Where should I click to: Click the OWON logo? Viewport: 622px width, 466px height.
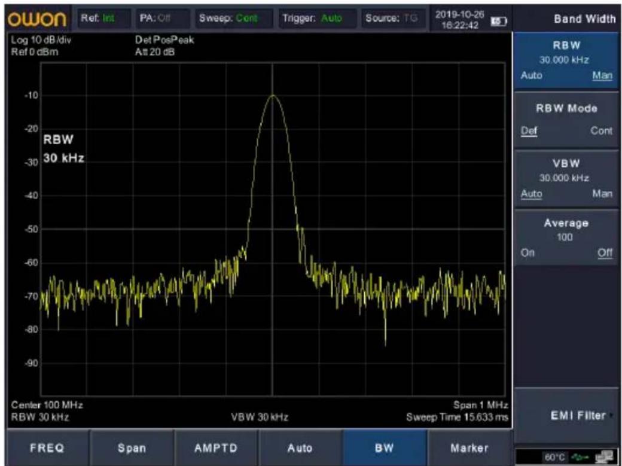[37, 19]
